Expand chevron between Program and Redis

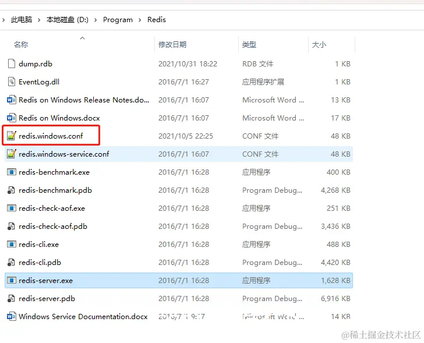140,20
